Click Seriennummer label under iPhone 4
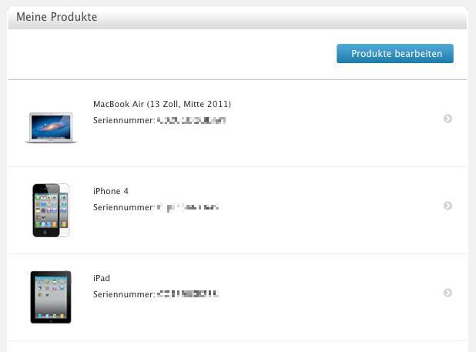 click(x=124, y=207)
